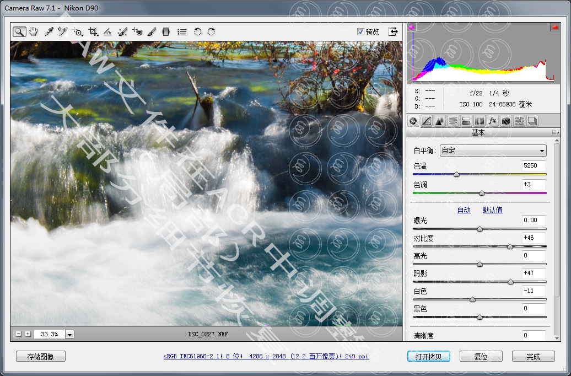Viewport: 571px width, 376px height.
Task: Select the Graduated Filter tool
Action: 166,31
